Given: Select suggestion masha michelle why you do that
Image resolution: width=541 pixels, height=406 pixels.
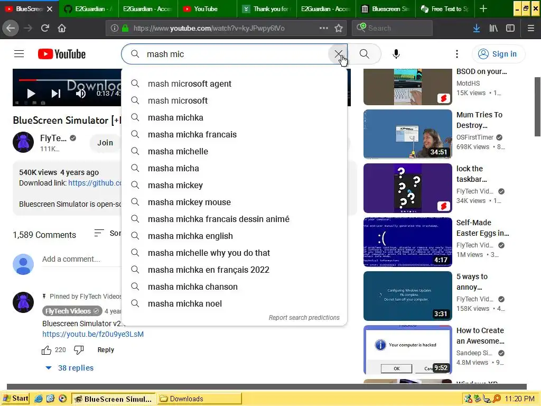Looking at the screenshot, I should [234, 253].
